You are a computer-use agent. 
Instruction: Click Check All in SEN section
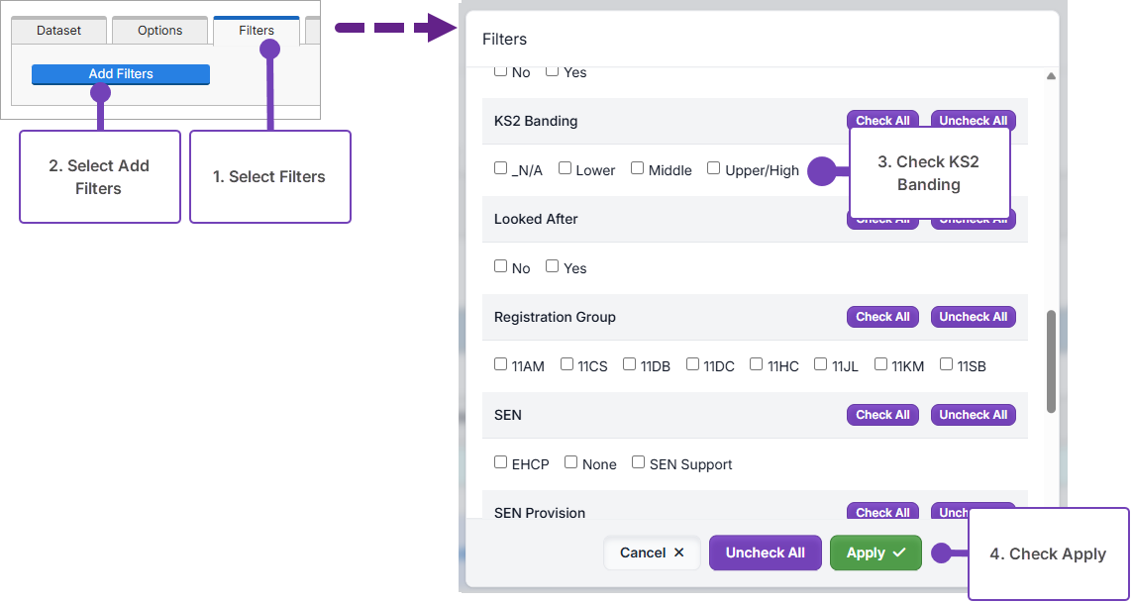(882, 415)
